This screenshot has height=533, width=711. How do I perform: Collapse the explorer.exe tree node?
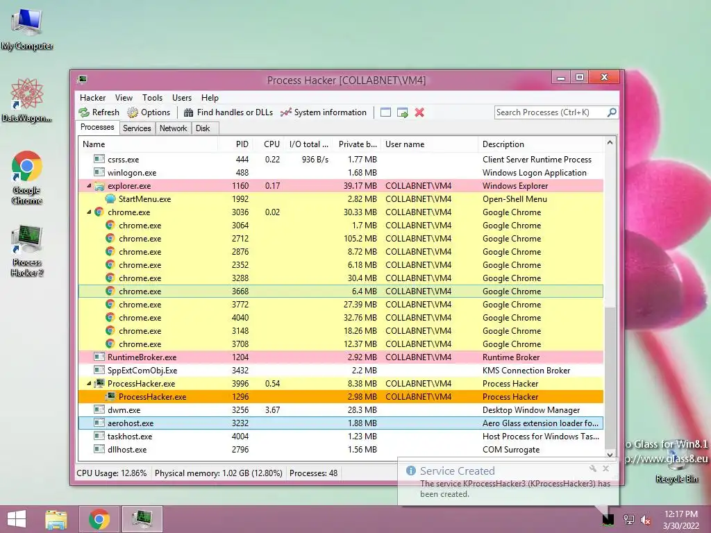point(89,186)
